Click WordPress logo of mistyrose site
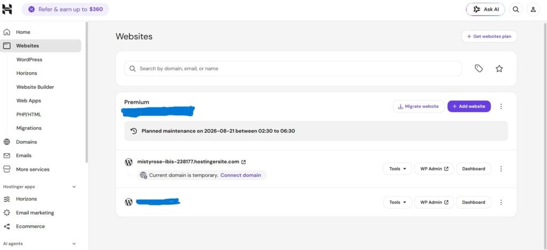This screenshot has width=547, height=250. (129, 162)
